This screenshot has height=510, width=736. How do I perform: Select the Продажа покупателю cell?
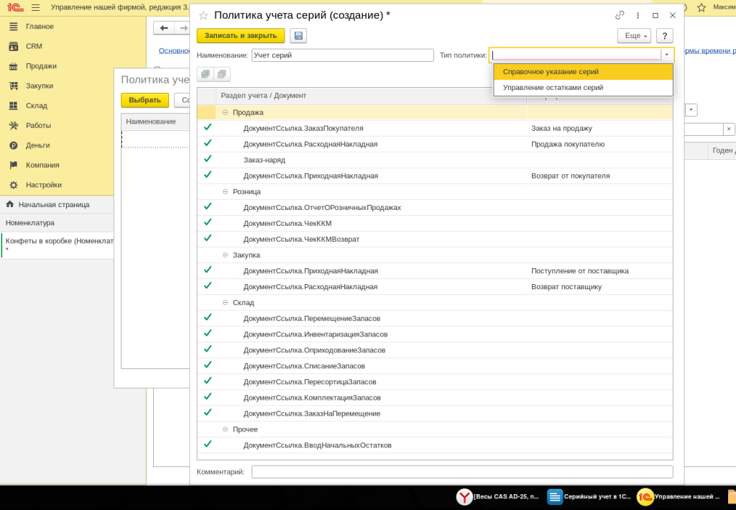click(x=568, y=144)
